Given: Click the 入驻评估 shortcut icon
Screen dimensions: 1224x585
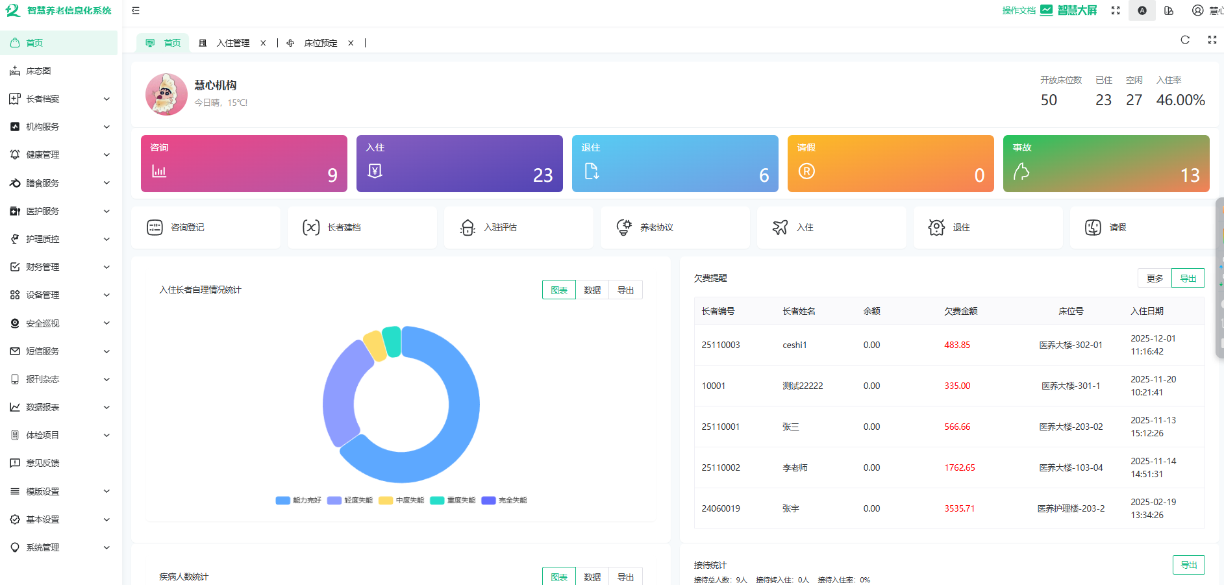Looking at the screenshot, I should tap(468, 227).
